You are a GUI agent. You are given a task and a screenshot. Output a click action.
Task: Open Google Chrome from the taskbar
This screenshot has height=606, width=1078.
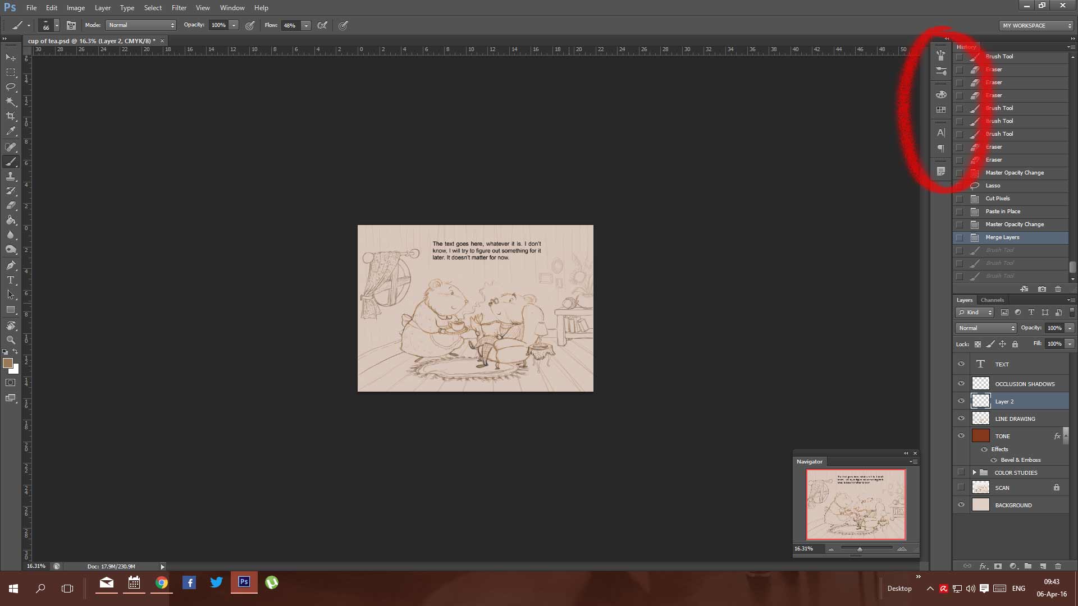162,583
